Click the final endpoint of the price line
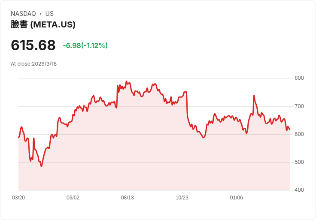The height and width of the screenshot is (220, 316). [x=290, y=130]
